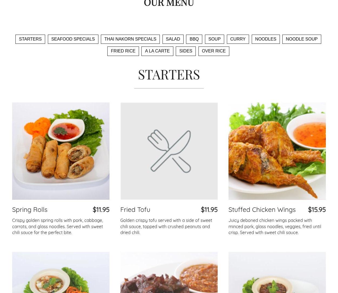Go to the BBQ menu section
Viewport: 338px width, 293px height.
click(x=194, y=39)
